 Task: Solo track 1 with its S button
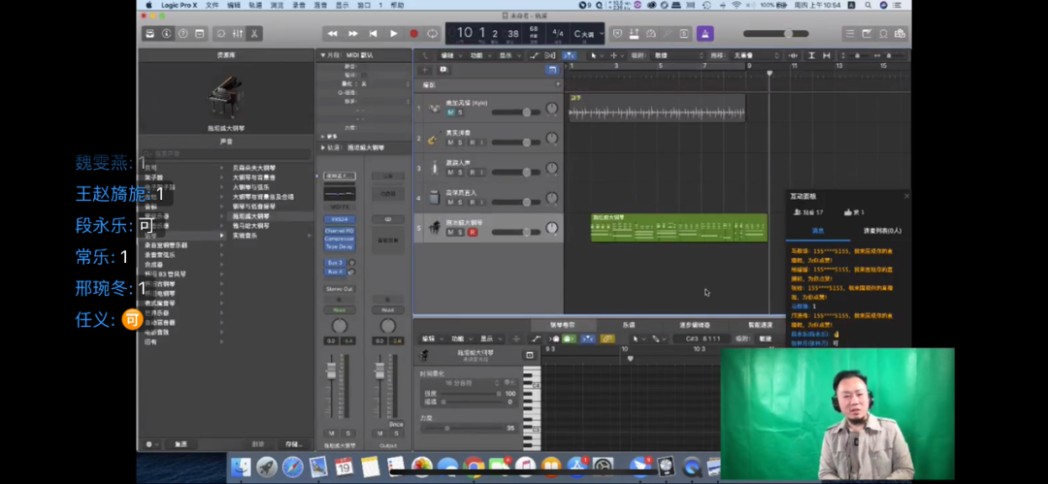[460, 113]
